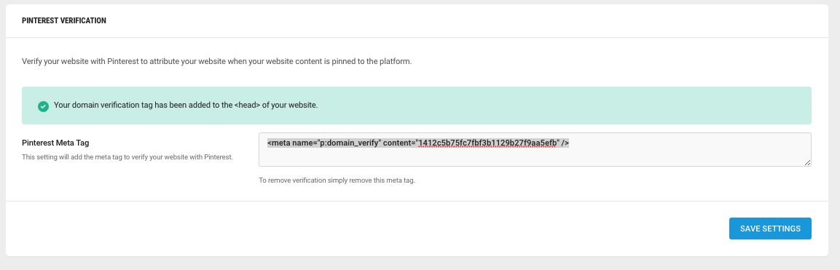
Task: Click the 'This setting will add the meta tag' help text
Action: point(127,157)
